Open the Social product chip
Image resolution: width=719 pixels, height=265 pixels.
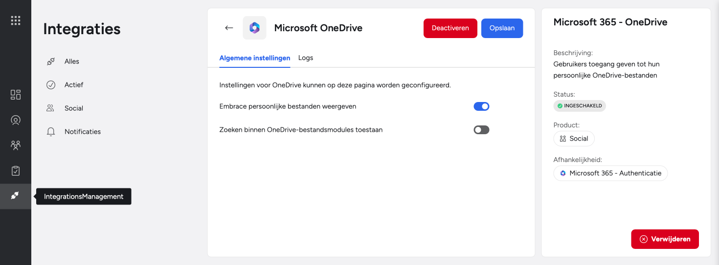pos(574,139)
